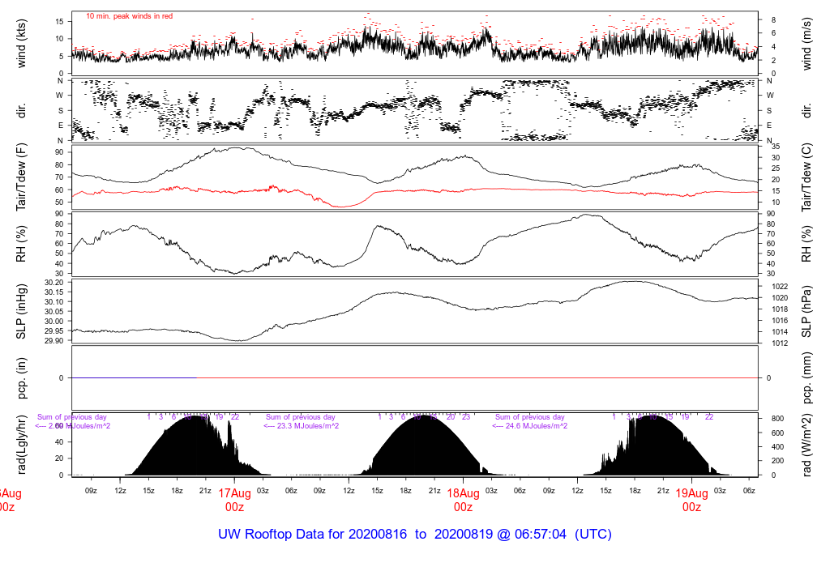Select the "1012" tick on hPa axis
Image resolution: width=830 pixels, height=567 pixels.
[780, 343]
